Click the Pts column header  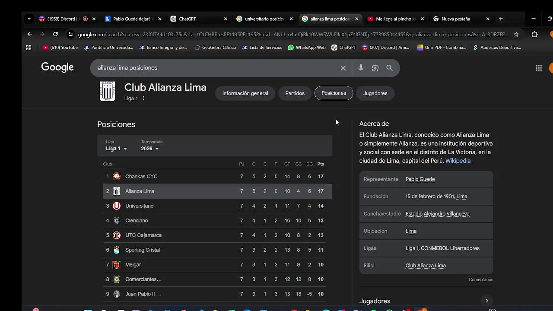click(x=321, y=164)
